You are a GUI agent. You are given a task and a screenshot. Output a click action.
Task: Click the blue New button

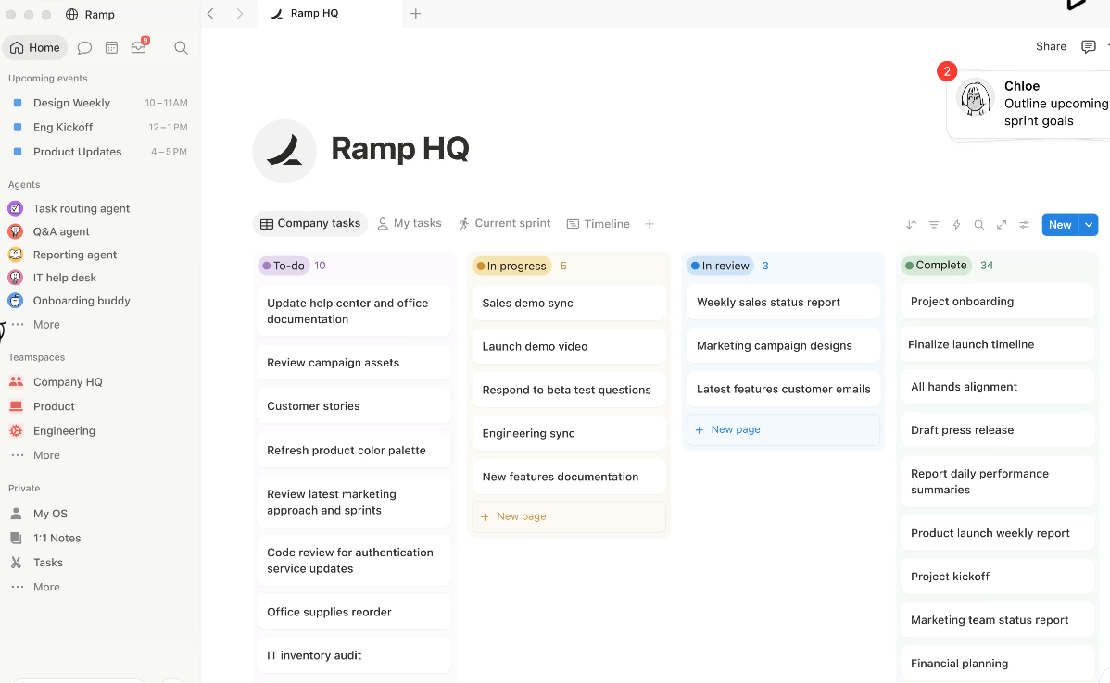[1060, 225]
